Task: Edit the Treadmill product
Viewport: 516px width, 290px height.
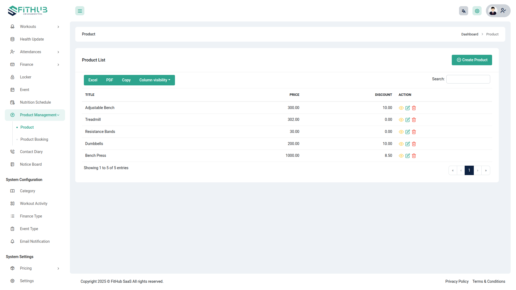Action: 407,120
